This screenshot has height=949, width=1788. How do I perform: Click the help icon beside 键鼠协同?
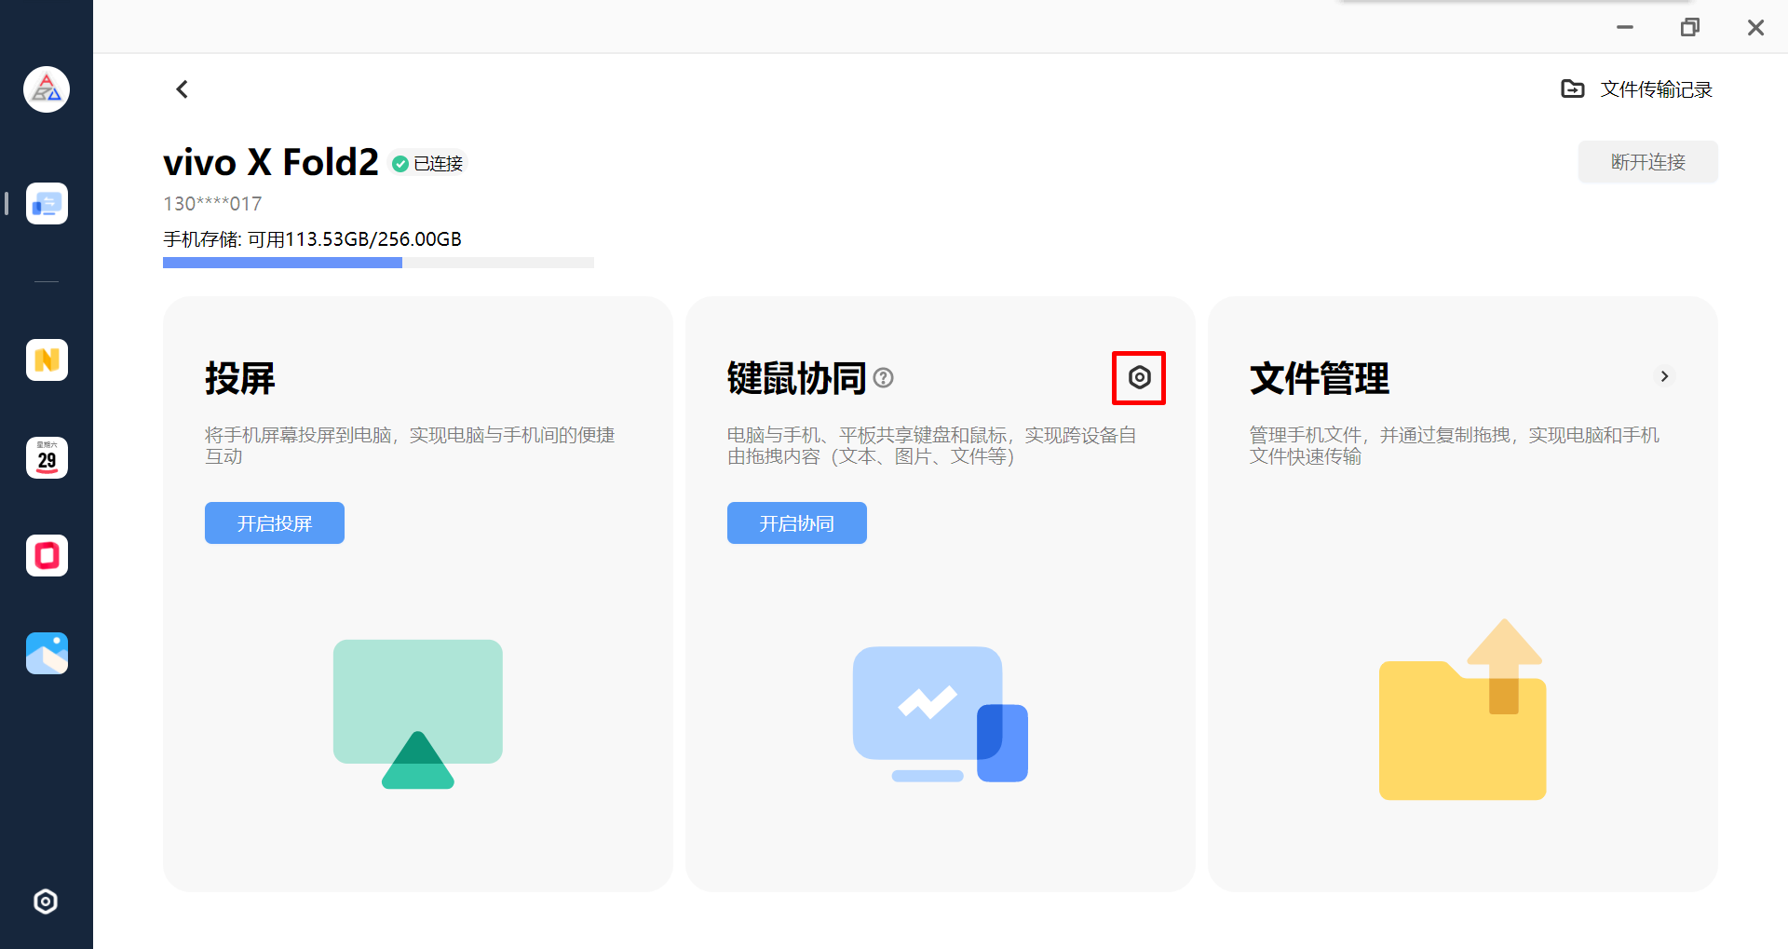[884, 377]
